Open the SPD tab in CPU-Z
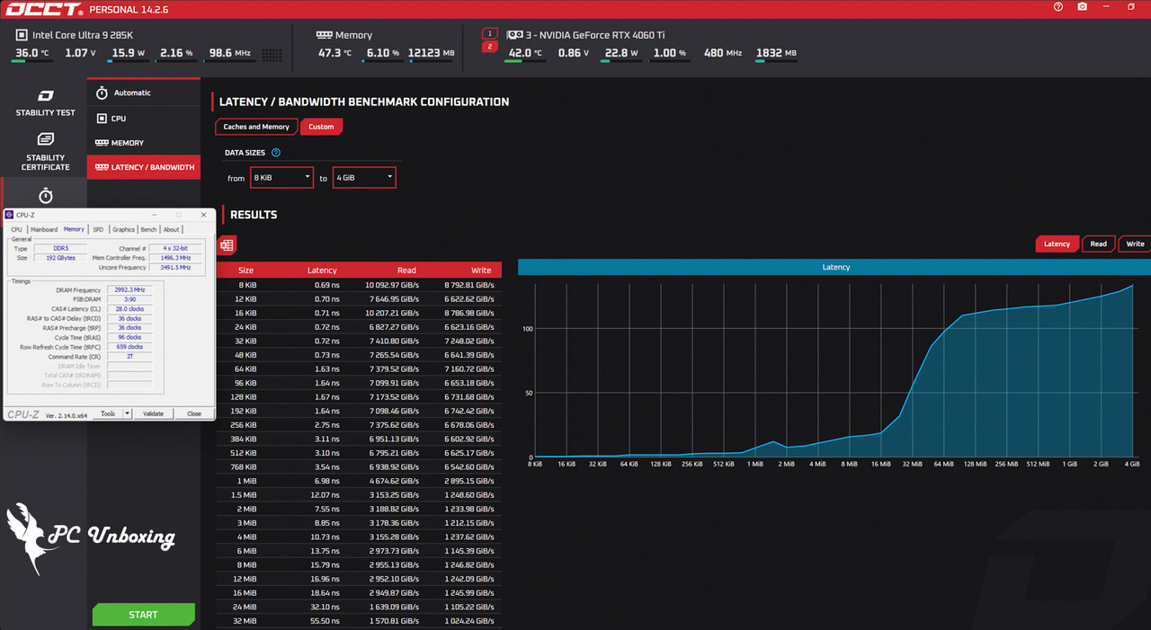Viewport: 1151px width, 630px height. tap(98, 229)
